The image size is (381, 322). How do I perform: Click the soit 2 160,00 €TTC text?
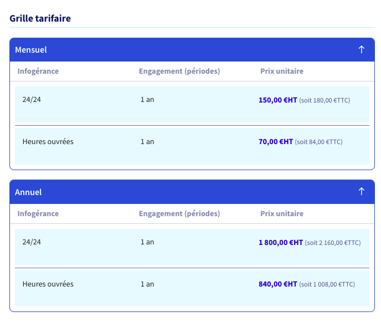tap(333, 243)
